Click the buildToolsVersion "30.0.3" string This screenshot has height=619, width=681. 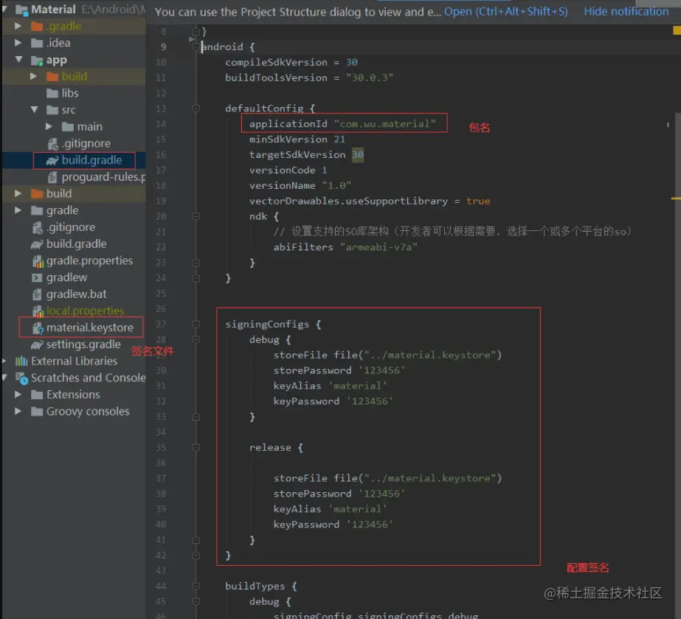(370, 77)
